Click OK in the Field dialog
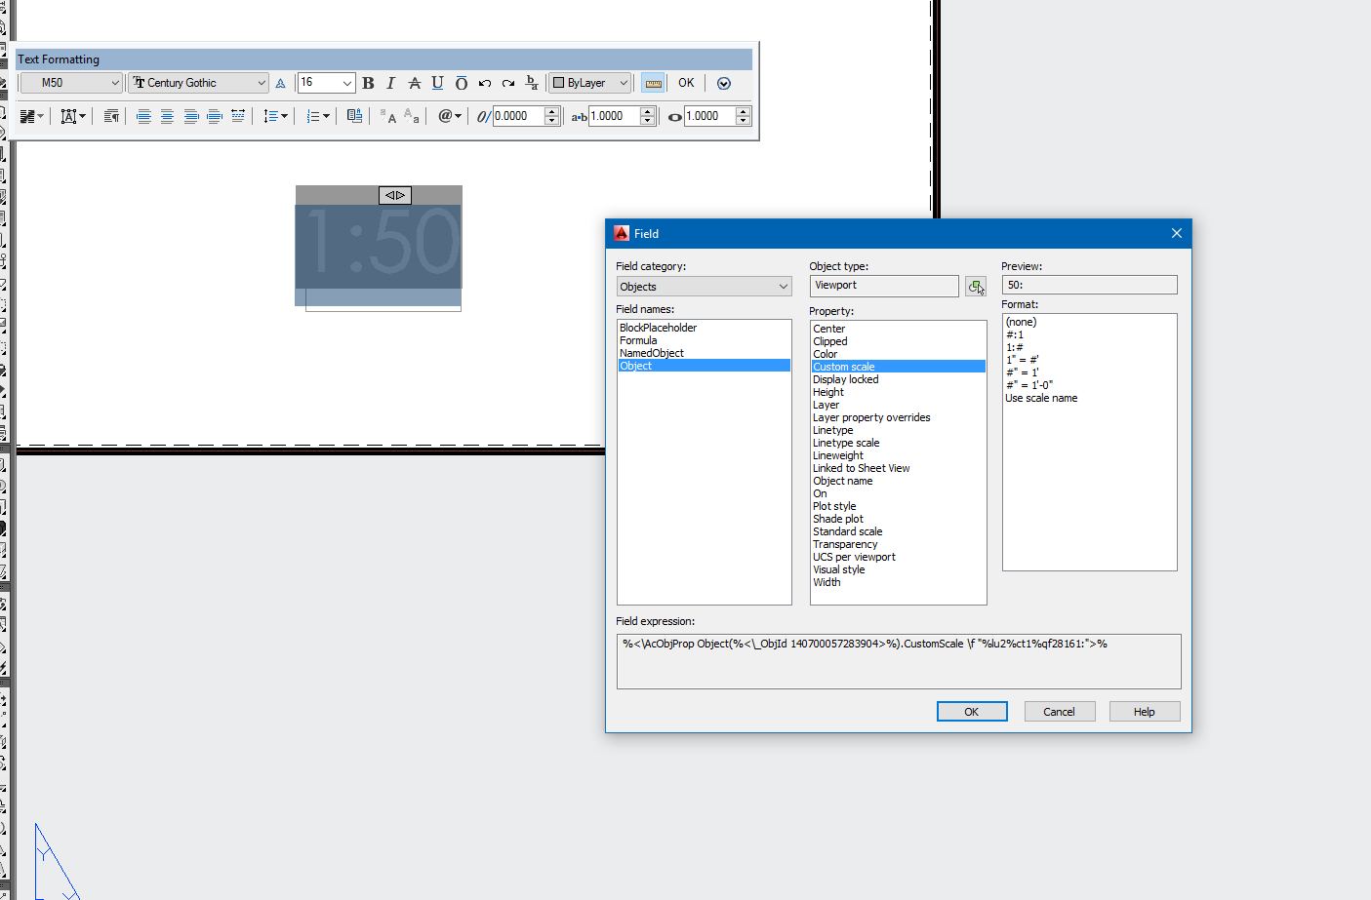Screen dimensions: 1371x900 971,712
